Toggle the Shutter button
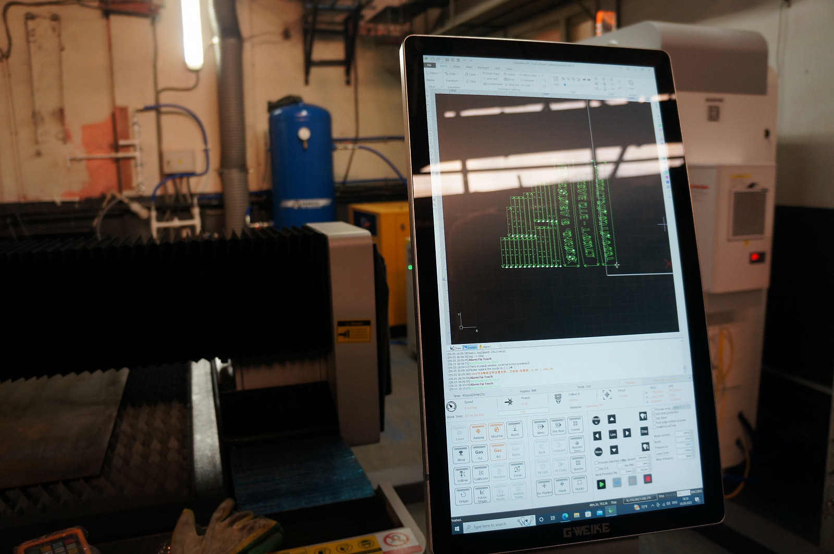The width and height of the screenshot is (834, 554). (x=496, y=432)
